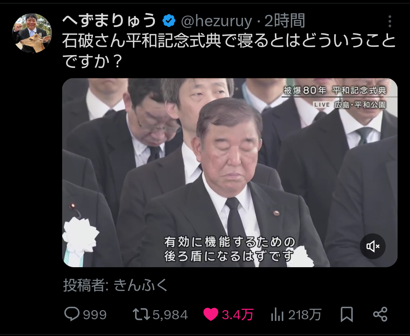Unlike the post via pink heart icon
Viewport: 410px width, 336px height.
tap(211, 314)
